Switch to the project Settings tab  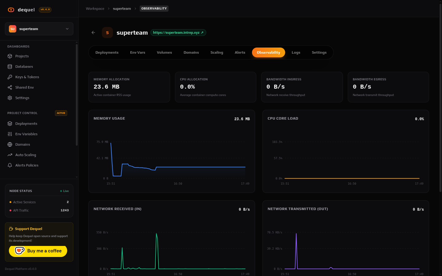point(319,52)
